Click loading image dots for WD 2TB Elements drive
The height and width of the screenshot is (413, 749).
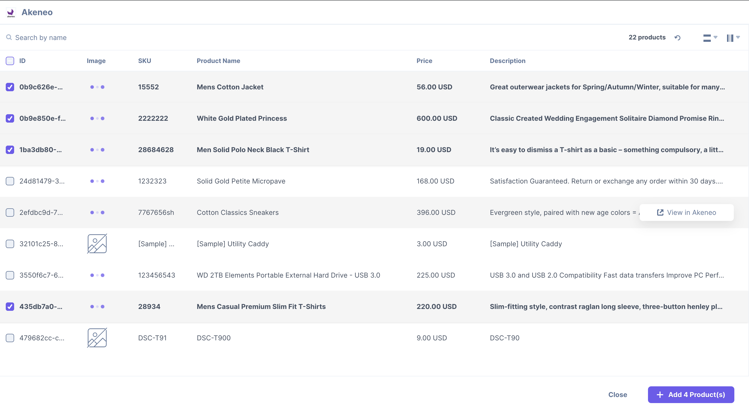coord(97,275)
